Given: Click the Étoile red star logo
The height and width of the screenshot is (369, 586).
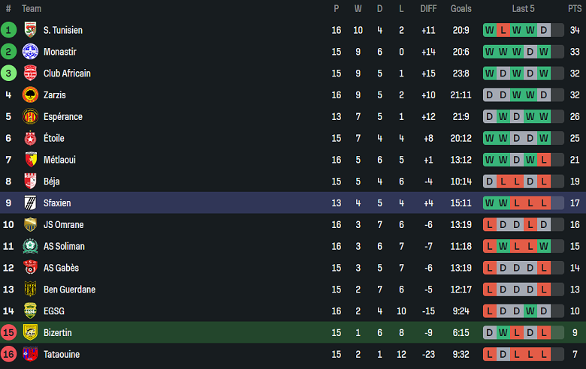Looking at the screenshot, I should [30, 138].
